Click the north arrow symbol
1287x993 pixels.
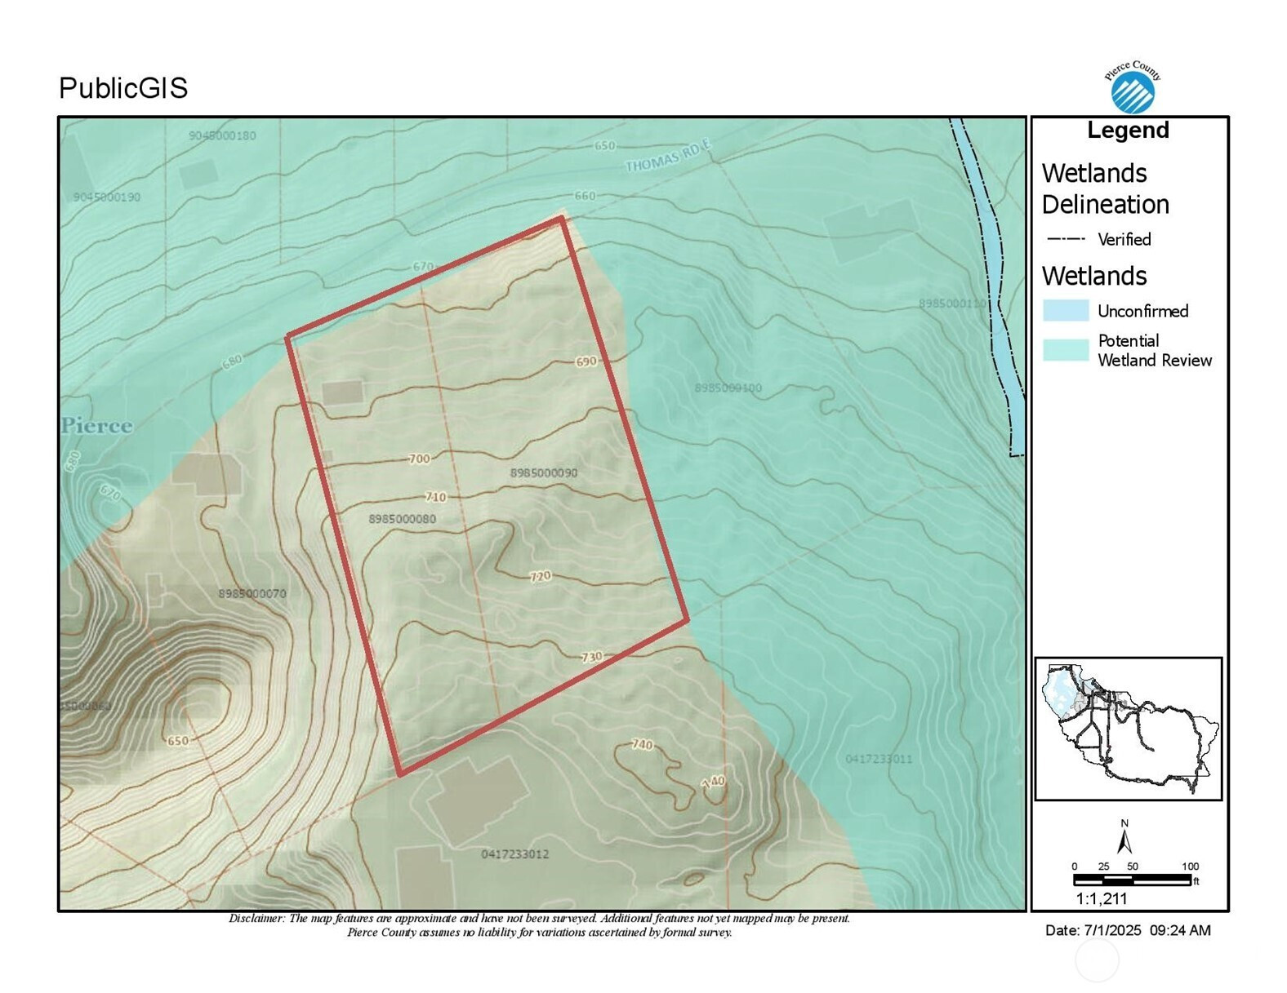coord(1124,839)
